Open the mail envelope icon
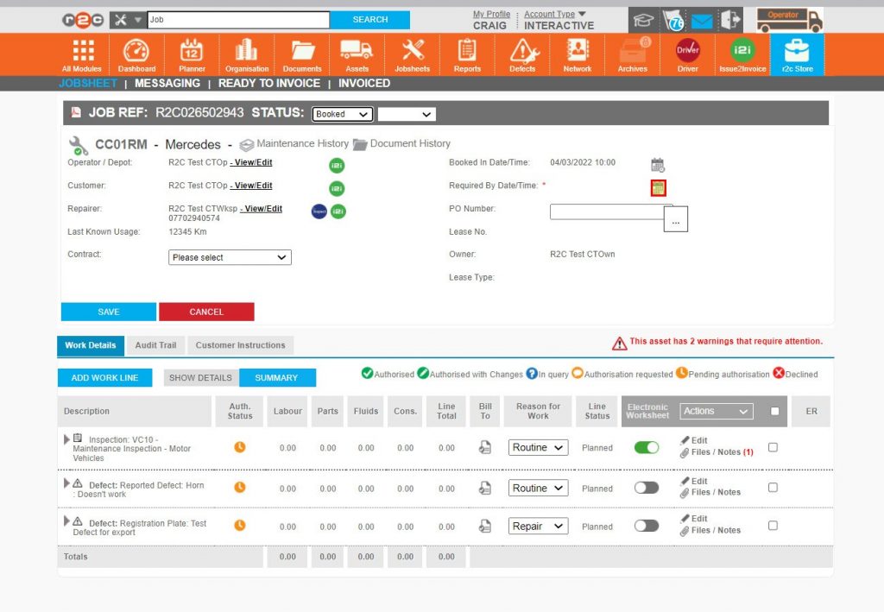This screenshot has height=612, width=884. click(x=702, y=22)
